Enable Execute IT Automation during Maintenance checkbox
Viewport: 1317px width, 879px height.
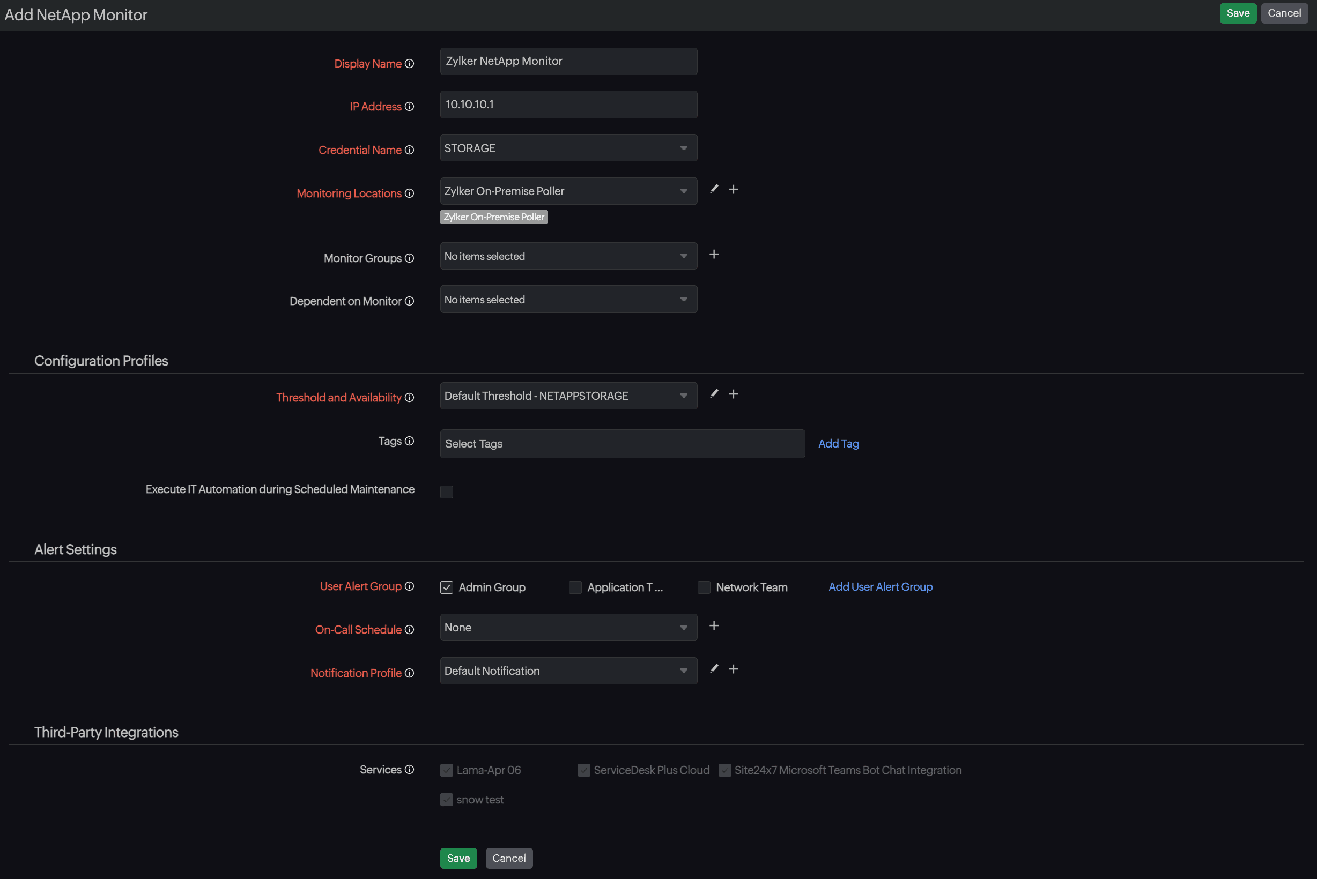(447, 491)
